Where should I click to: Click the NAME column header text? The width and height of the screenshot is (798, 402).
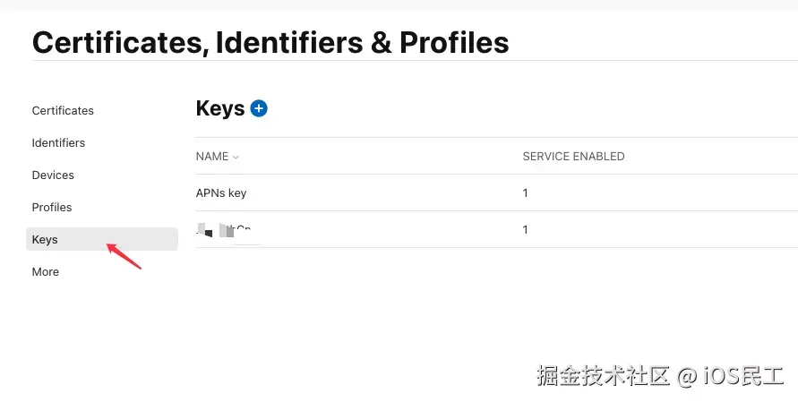(212, 156)
